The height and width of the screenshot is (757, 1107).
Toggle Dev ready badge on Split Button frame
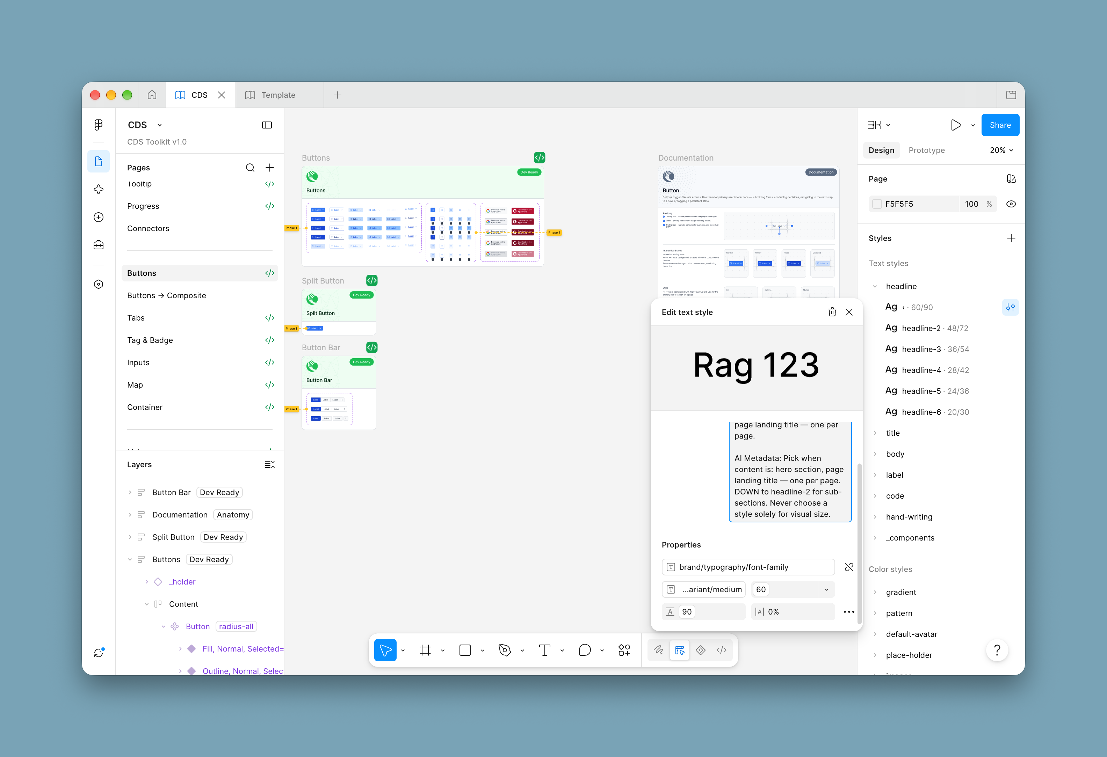pos(371,280)
